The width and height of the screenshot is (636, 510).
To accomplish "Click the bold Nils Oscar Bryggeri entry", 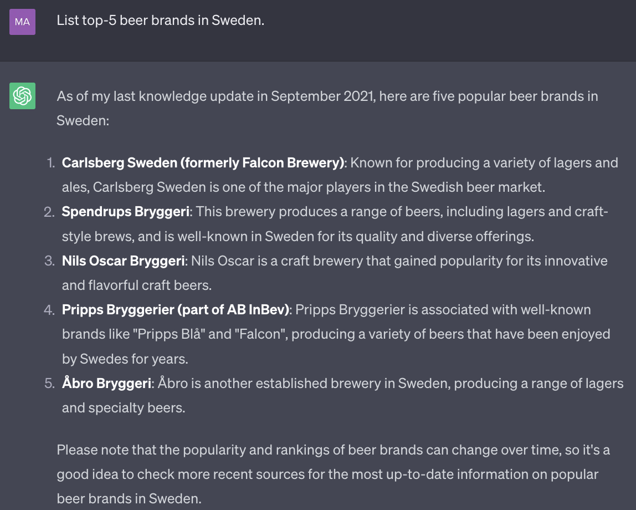I will (x=123, y=261).
